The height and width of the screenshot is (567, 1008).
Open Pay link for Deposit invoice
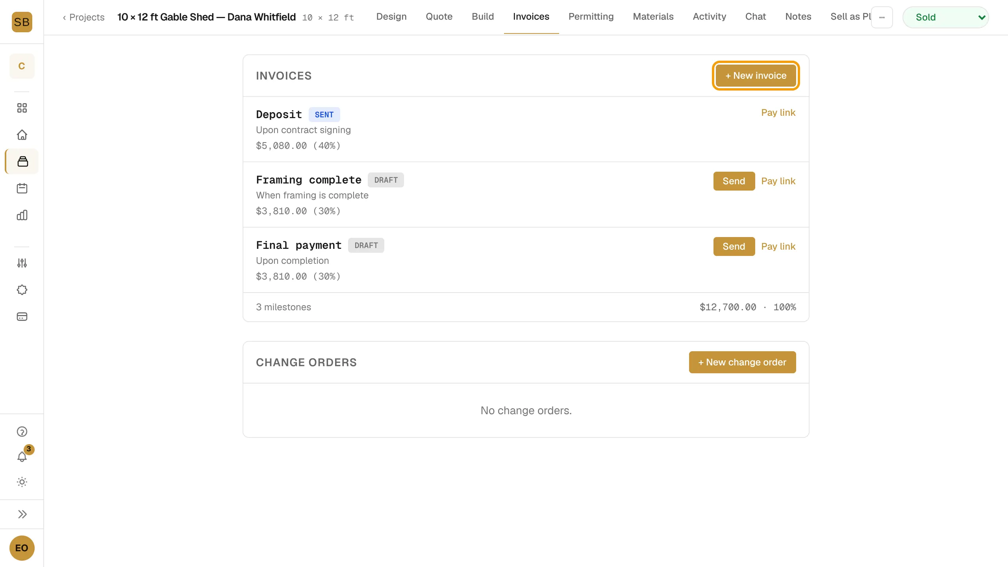(x=778, y=113)
